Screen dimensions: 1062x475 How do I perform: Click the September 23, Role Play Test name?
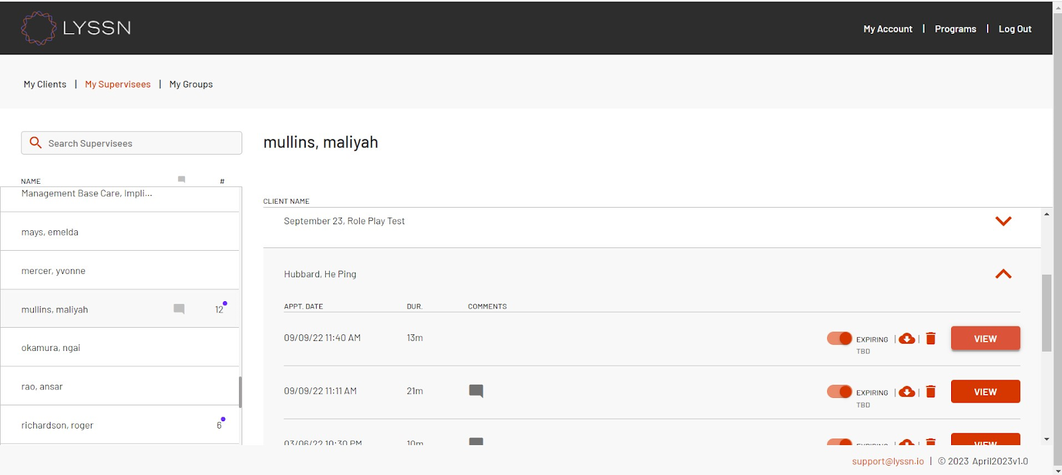344,221
